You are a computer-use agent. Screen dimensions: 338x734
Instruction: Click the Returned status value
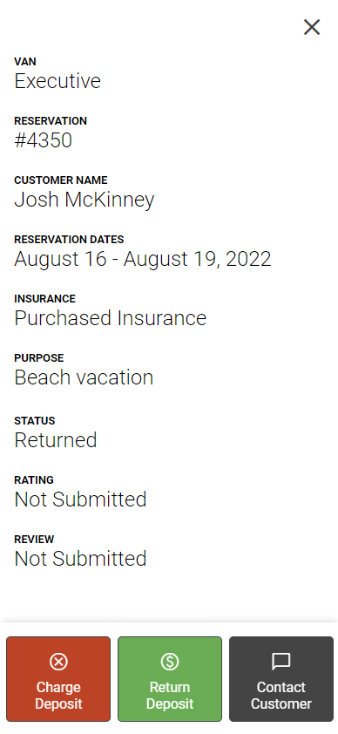(x=56, y=440)
